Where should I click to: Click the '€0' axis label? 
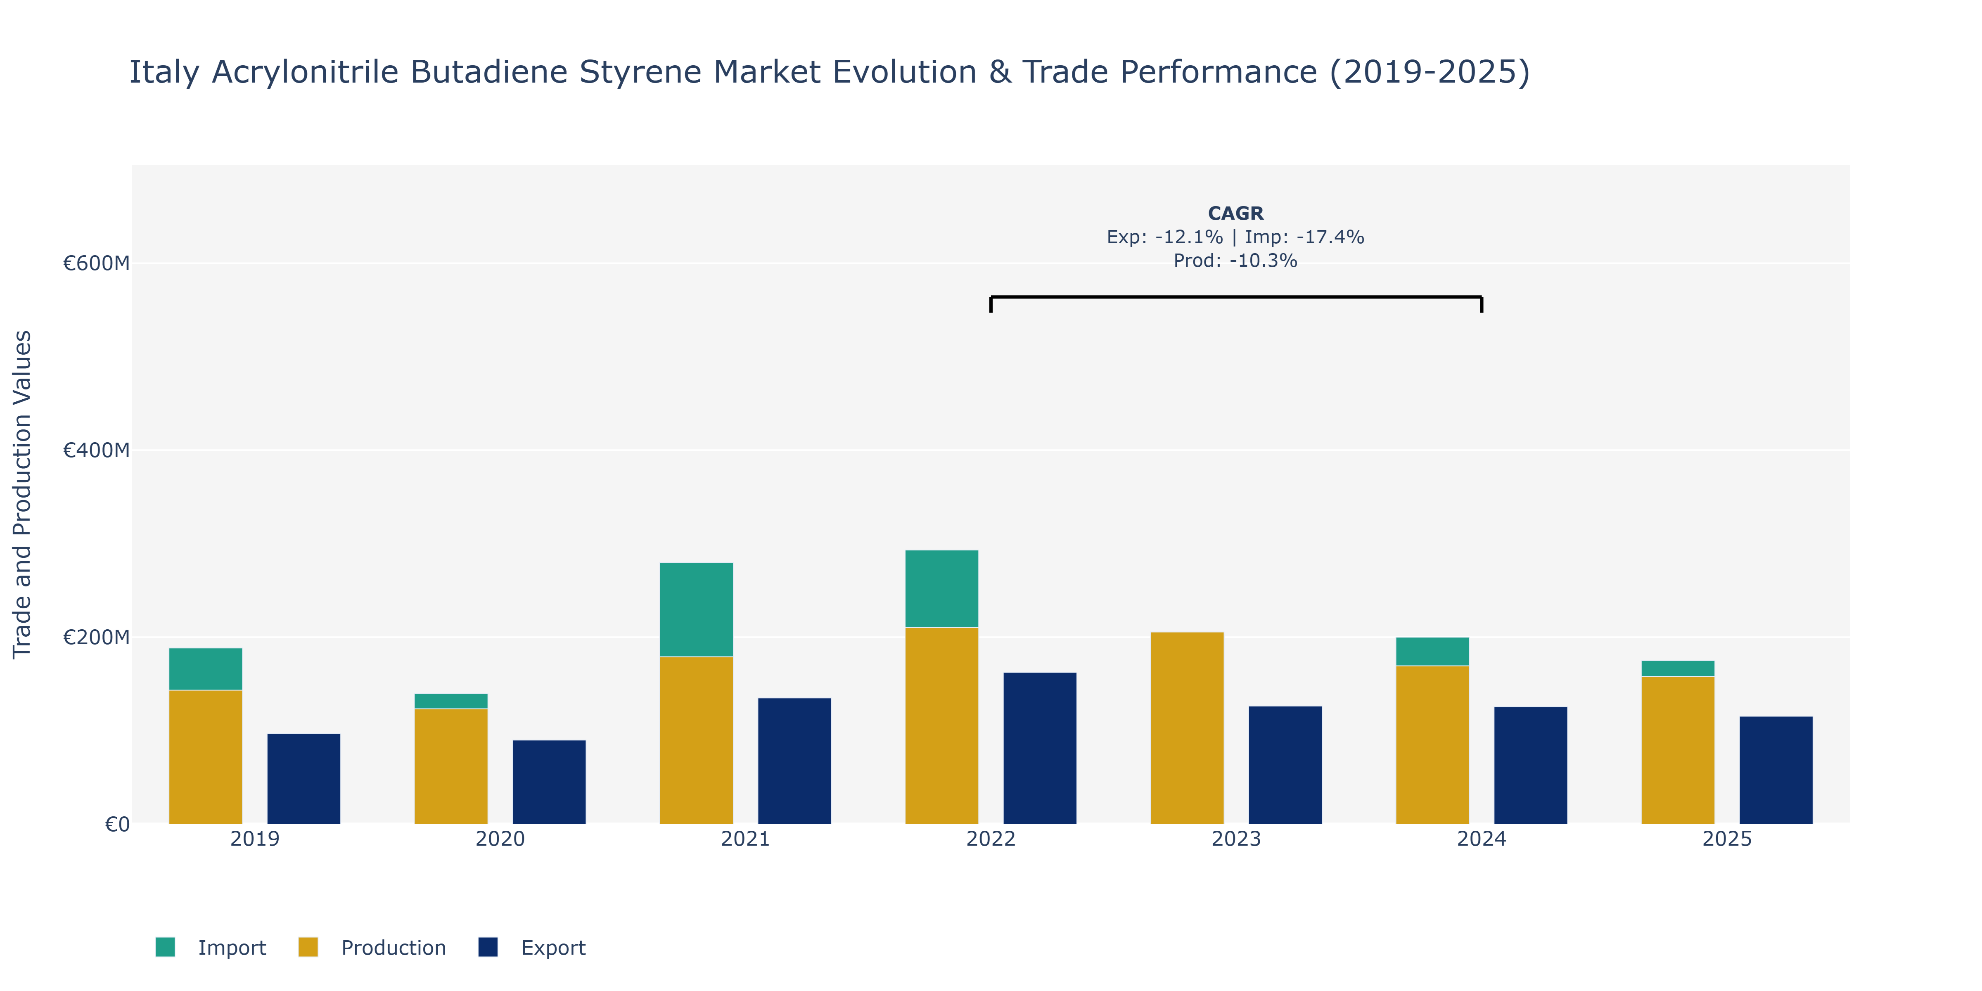point(117,825)
